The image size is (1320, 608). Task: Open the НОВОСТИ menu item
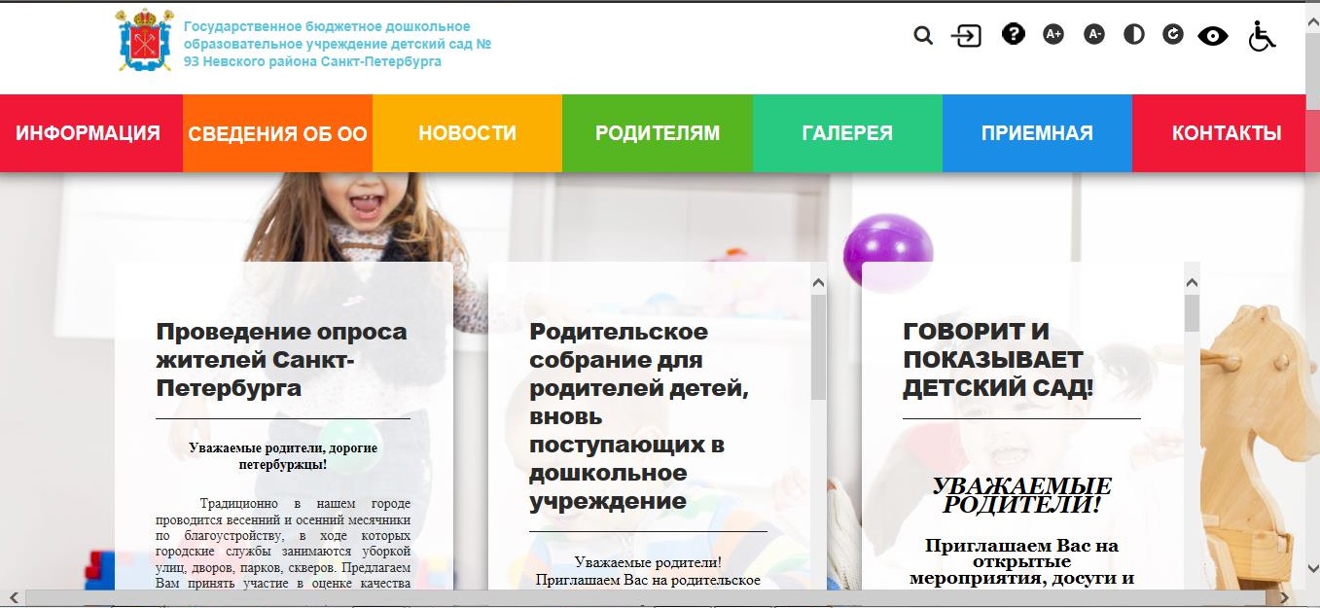(x=467, y=133)
